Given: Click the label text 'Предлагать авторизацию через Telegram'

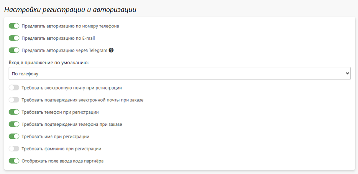Looking at the screenshot, I should (x=64, y=50).
